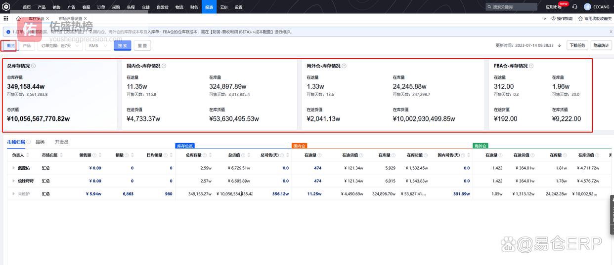This screenshot has width=614, height=265.
Task: Open the 报表 menu in top navigation
Action: pos(209,7)
